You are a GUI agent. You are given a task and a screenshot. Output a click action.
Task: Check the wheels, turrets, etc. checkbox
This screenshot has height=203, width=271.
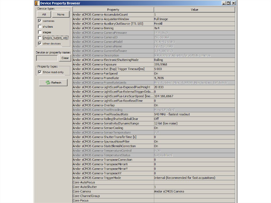pos(40,38)
